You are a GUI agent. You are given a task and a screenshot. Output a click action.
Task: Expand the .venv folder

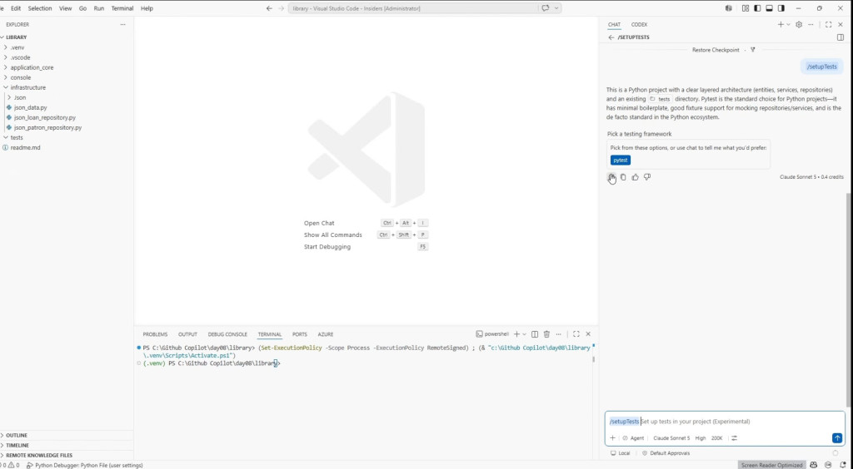(x=67, y=47)
